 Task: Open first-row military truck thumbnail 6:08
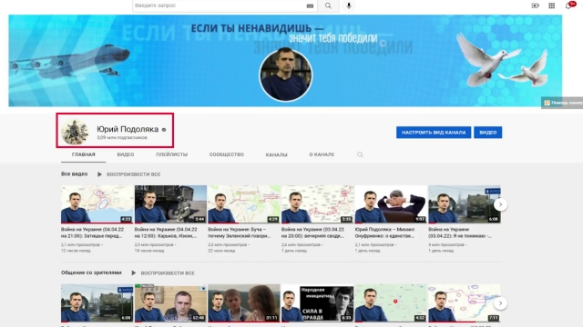click(465, 204)
